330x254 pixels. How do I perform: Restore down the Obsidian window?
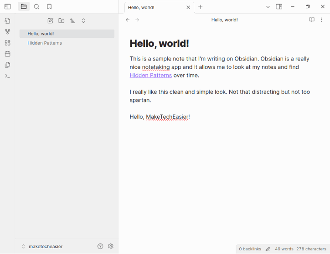308,7
